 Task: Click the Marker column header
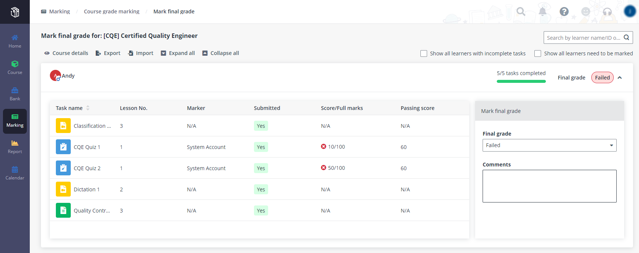(x=196, y=108)
